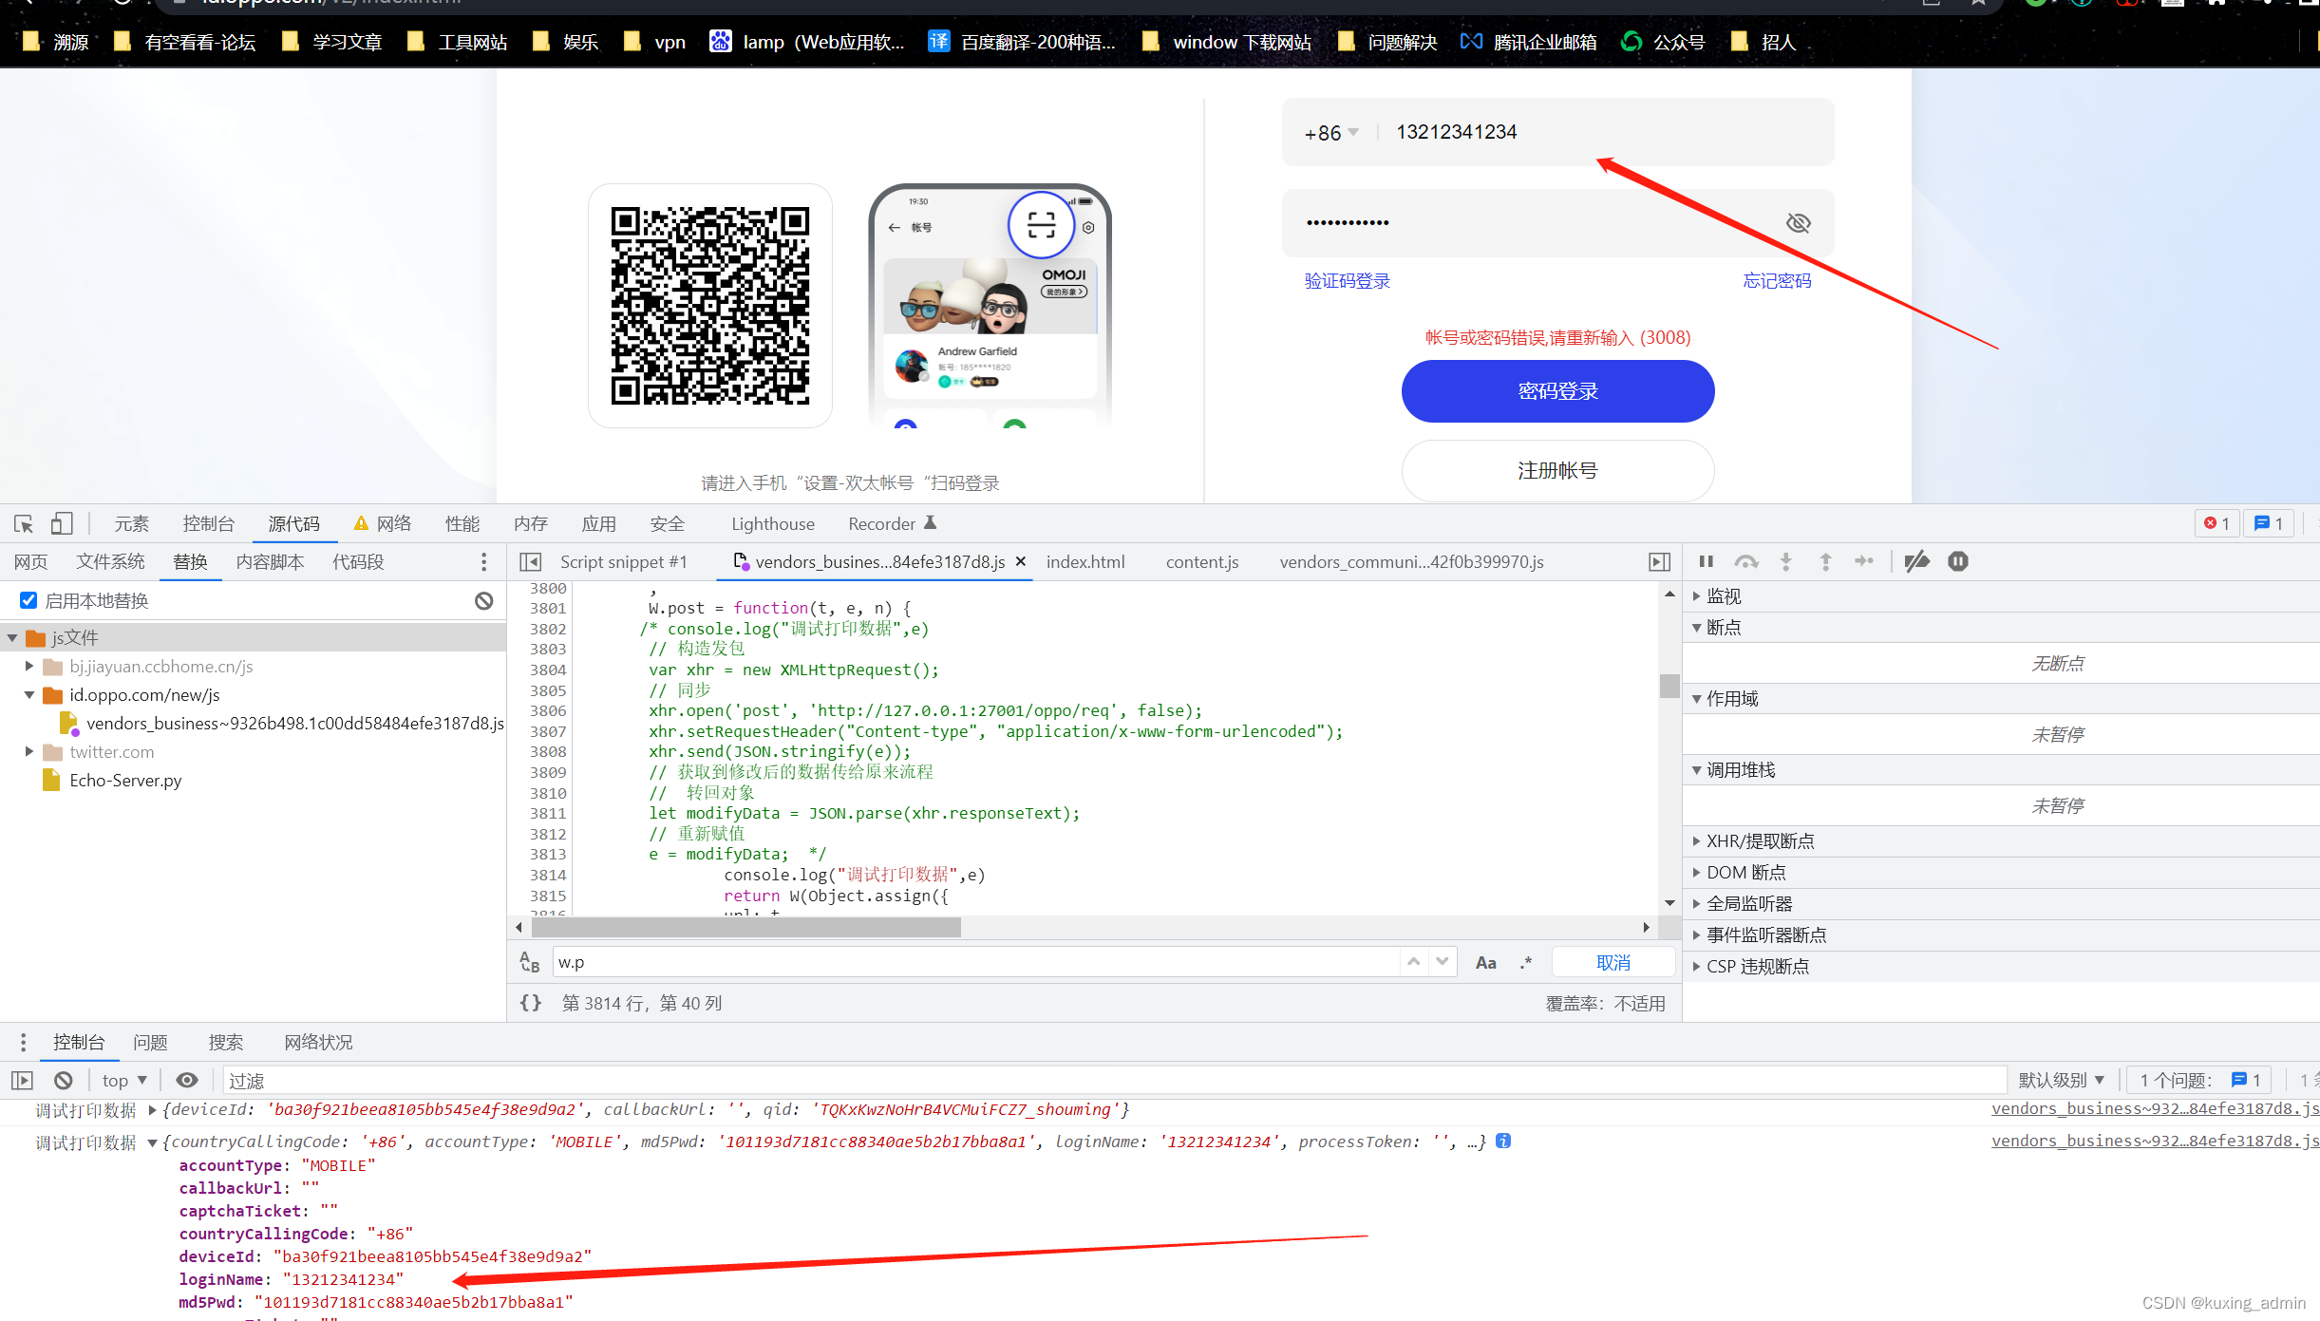Open the errors count badge
2320x1321 pixels.
coord(2217,523)
